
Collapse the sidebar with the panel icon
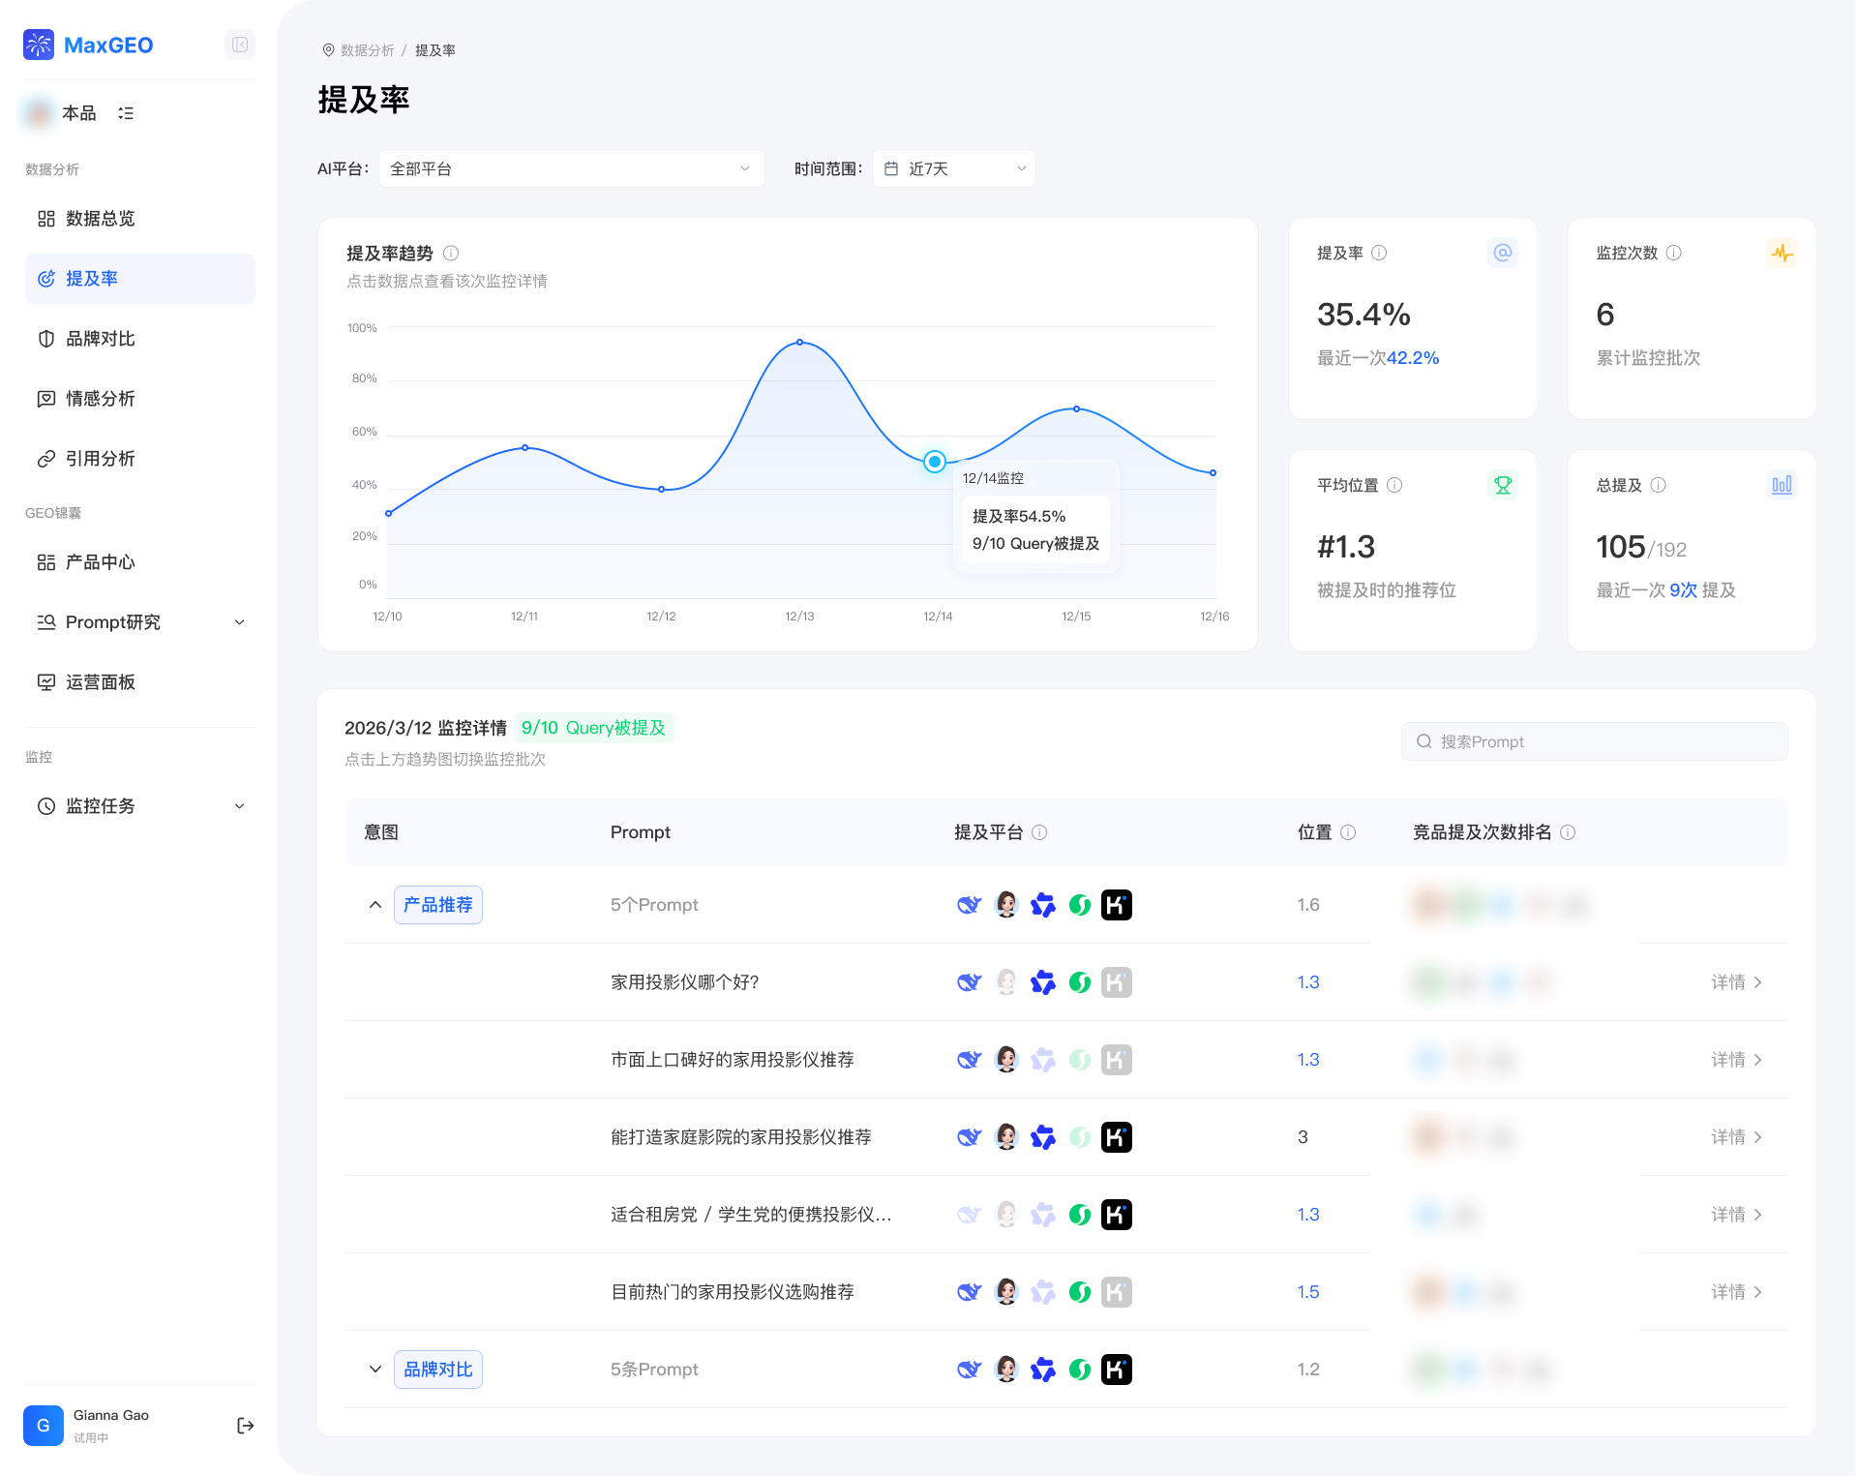(x=240, y=45)
